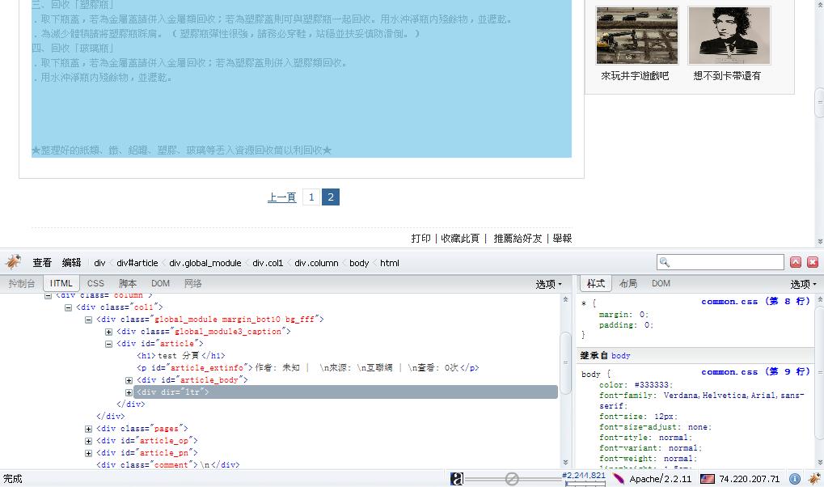Click the 上一頁 pagination link

(281, 197)
